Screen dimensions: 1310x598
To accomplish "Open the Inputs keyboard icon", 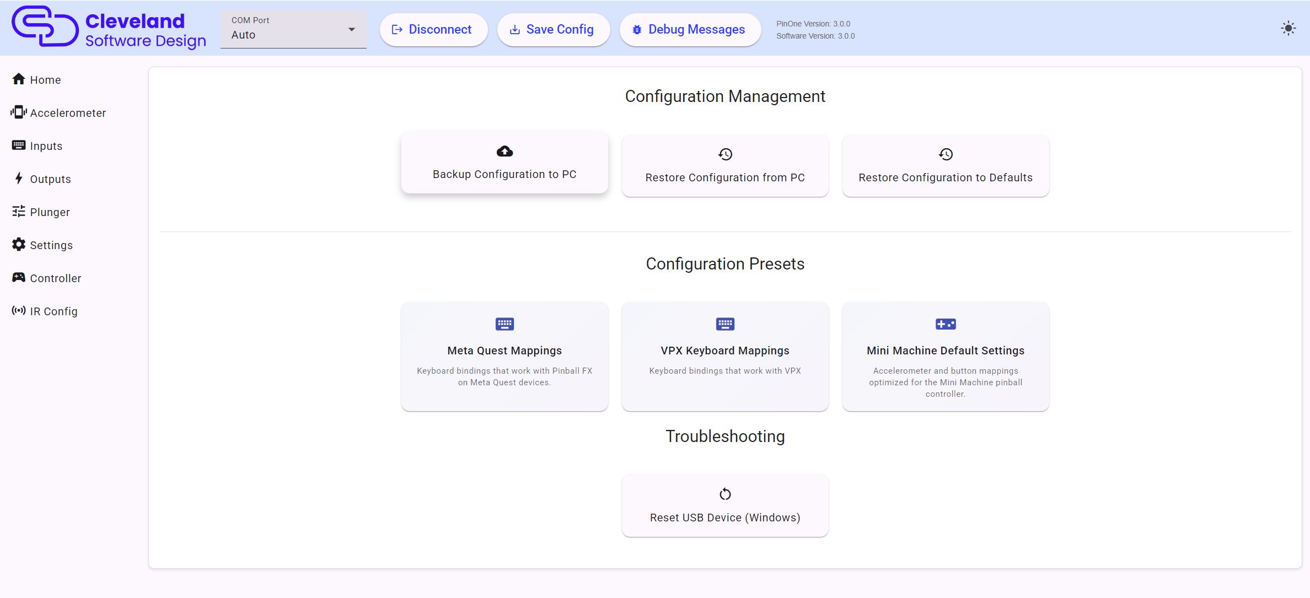I will click(19, 146).
